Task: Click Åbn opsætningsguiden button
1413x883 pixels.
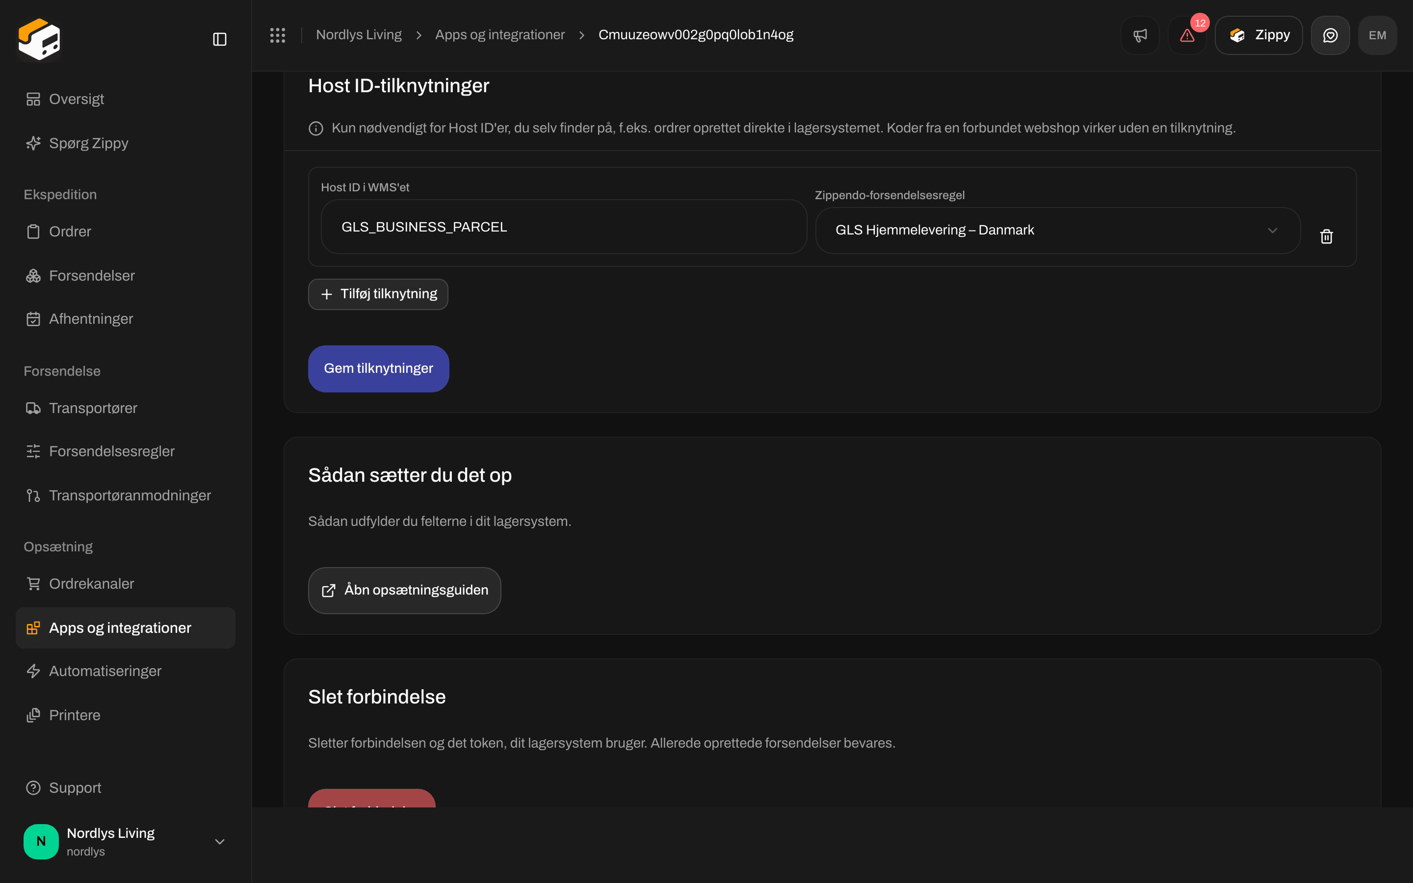Action: pos(405,591)
